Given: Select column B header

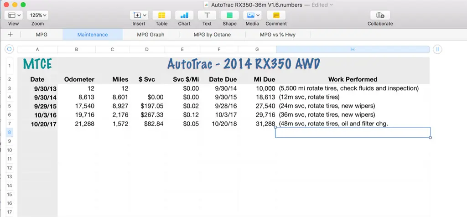Looking at the screenshot, I should (77, 49).
